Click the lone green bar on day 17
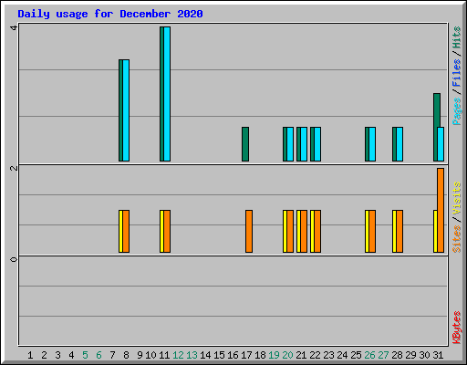The height and width of the screenshot is (365, 467). tap(245, 144)
